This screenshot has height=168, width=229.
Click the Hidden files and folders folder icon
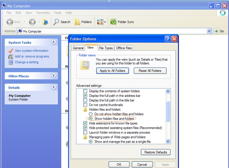click(x=85, y=109)
